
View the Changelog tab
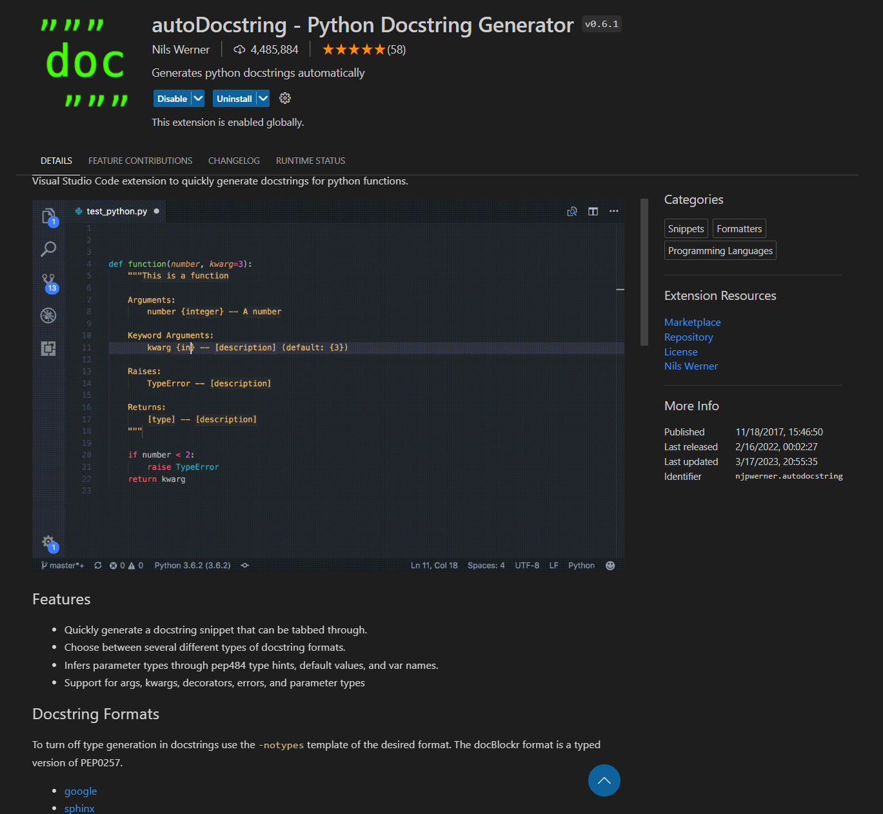234,161
